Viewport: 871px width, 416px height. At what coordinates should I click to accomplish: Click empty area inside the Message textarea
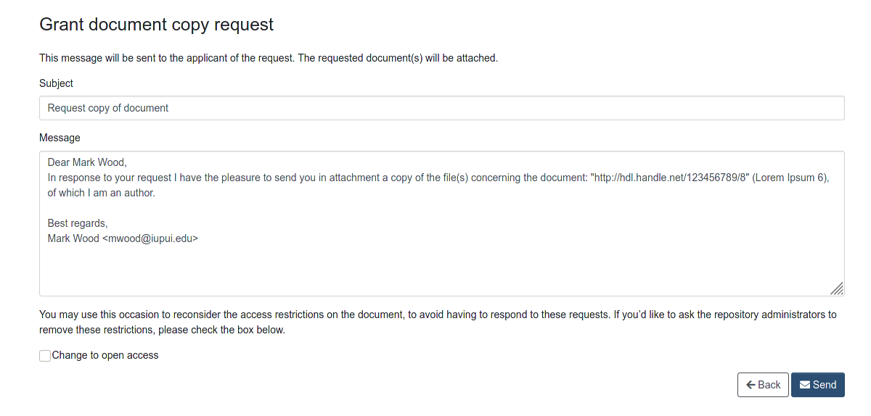point(441,268)
